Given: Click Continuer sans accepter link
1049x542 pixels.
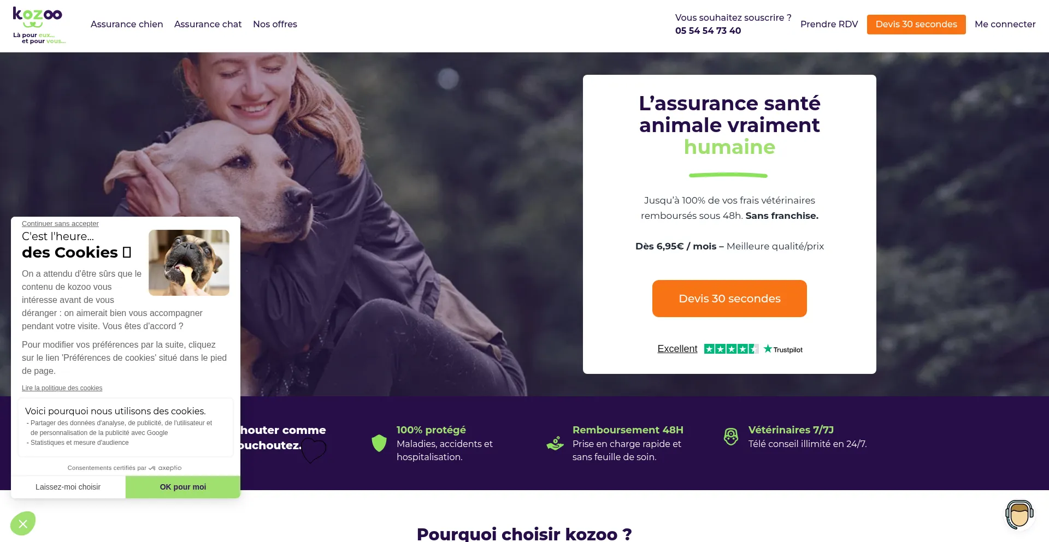Looking at the screenshot, I should click(60, 224).
